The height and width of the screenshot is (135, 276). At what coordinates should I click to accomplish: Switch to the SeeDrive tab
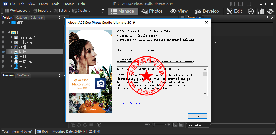[x=23, y=75]
